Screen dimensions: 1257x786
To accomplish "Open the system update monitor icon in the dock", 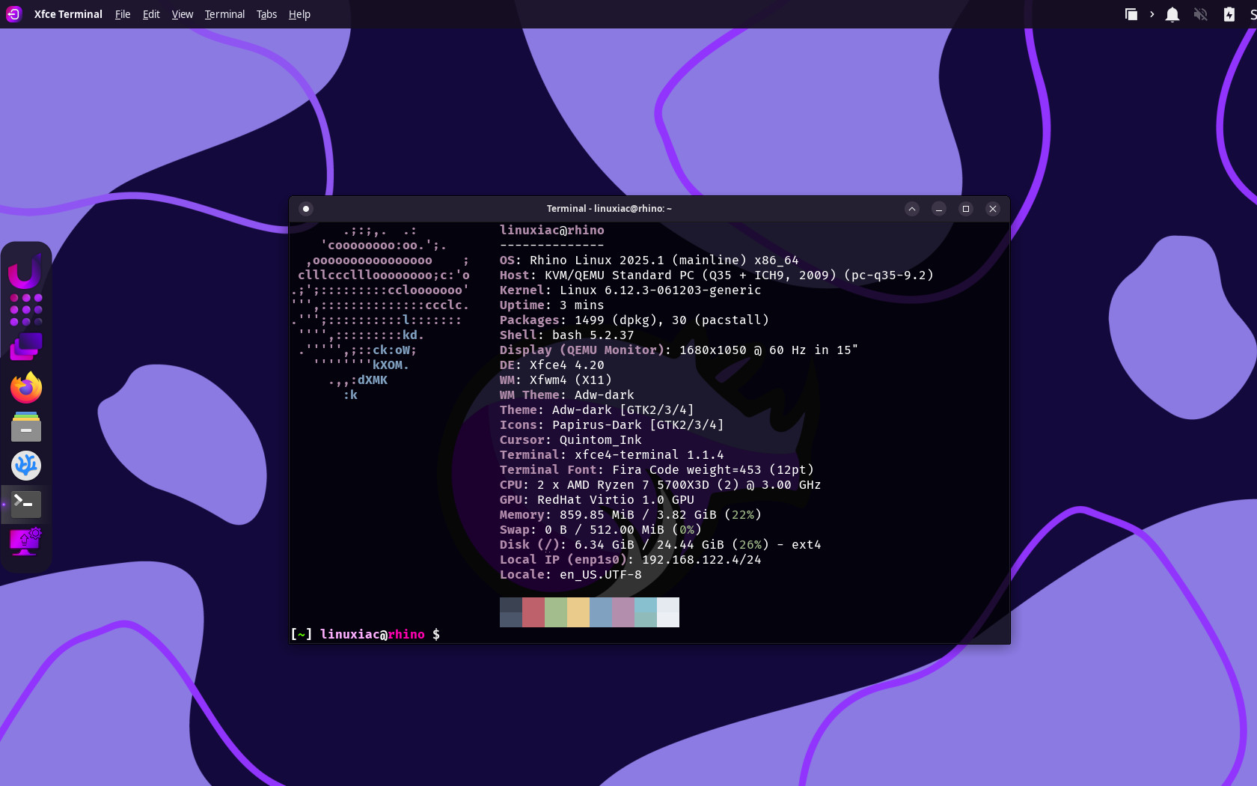I will click(26, 542).
